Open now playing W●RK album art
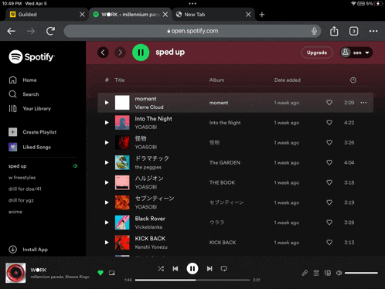The height and width of the screenshot is (289, 385). [x=15, y=273]
